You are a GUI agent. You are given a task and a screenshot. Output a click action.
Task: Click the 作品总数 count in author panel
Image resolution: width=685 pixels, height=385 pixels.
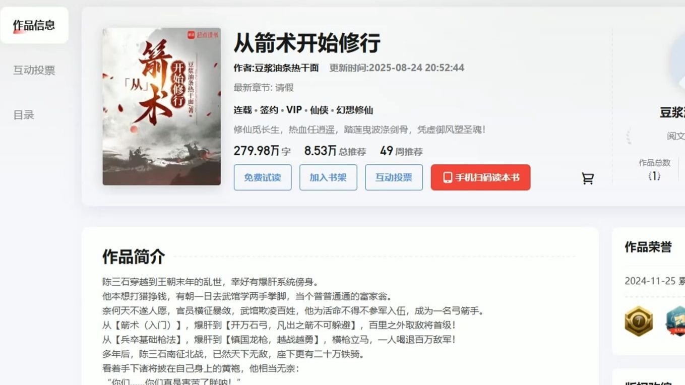[654, 176]
